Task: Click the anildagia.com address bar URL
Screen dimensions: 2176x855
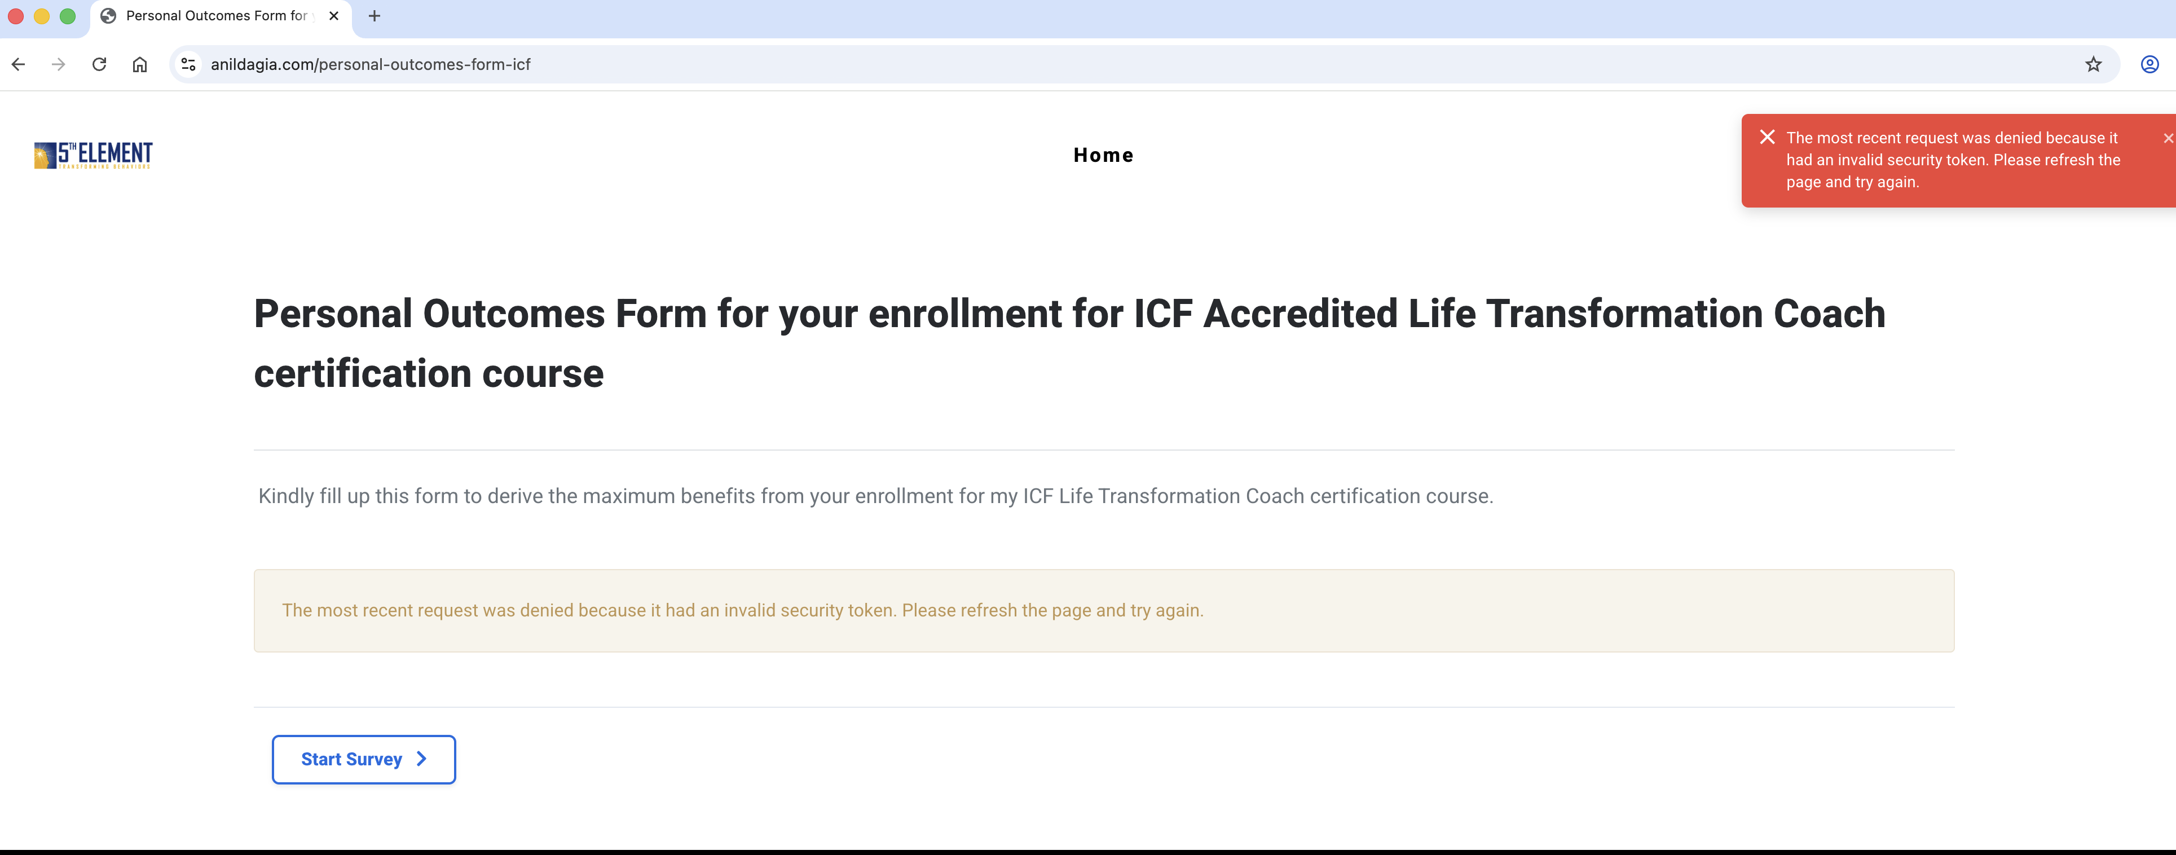Action: point(370,64)
